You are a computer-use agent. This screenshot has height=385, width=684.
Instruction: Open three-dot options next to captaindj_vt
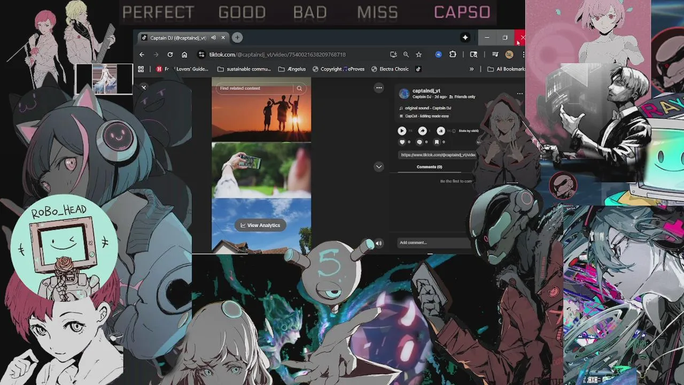click(x=519, y=94)
